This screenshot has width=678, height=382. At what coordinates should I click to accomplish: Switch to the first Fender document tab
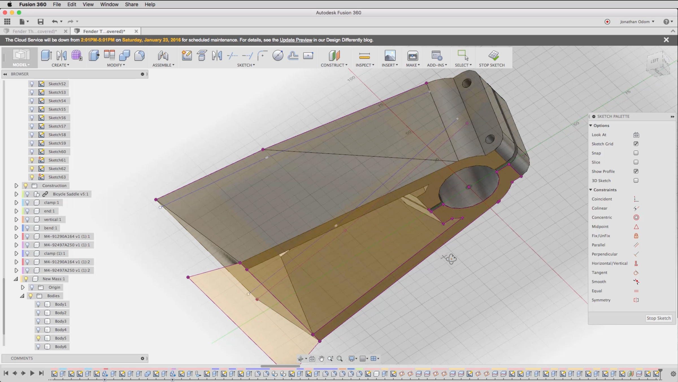34,31
